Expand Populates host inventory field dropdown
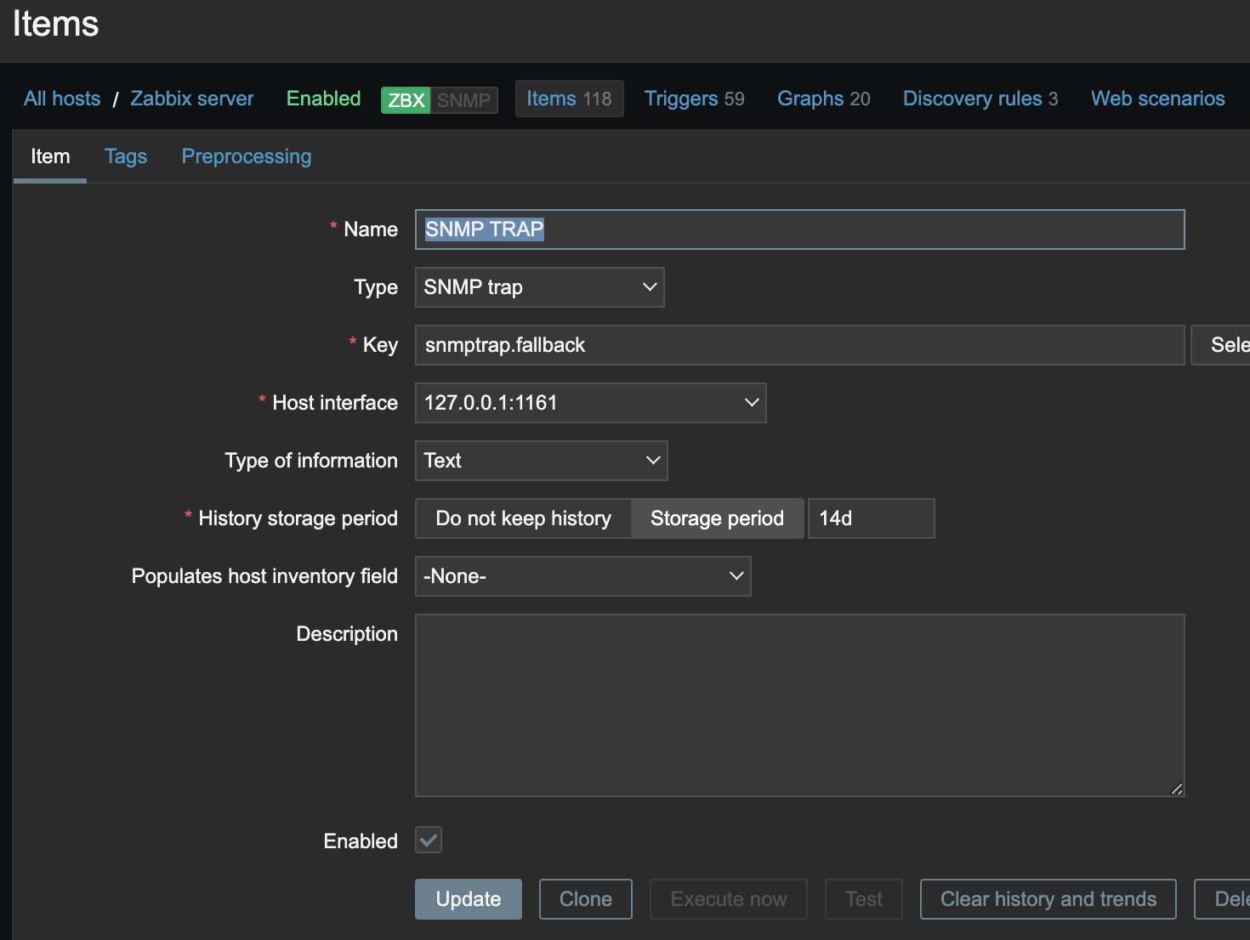 582,576
